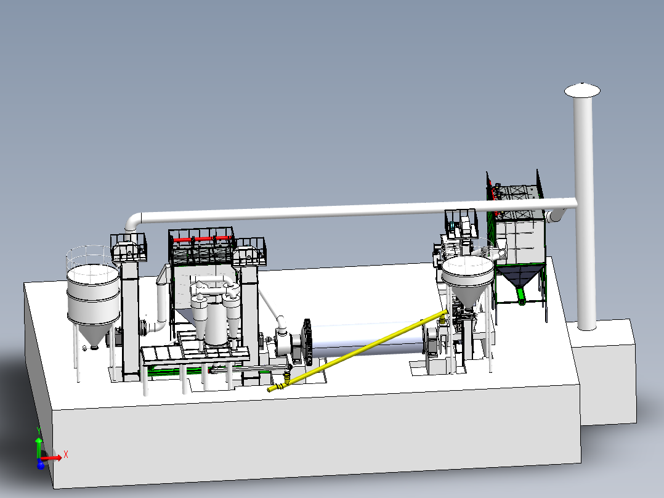Click the black girth gear on the drum
The width and height of the screenshot is (664, 498).
click(x=307, y=341)
